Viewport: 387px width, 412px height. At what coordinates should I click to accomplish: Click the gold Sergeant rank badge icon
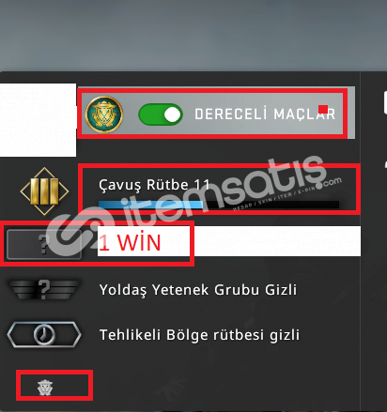(x=44, y=191)
